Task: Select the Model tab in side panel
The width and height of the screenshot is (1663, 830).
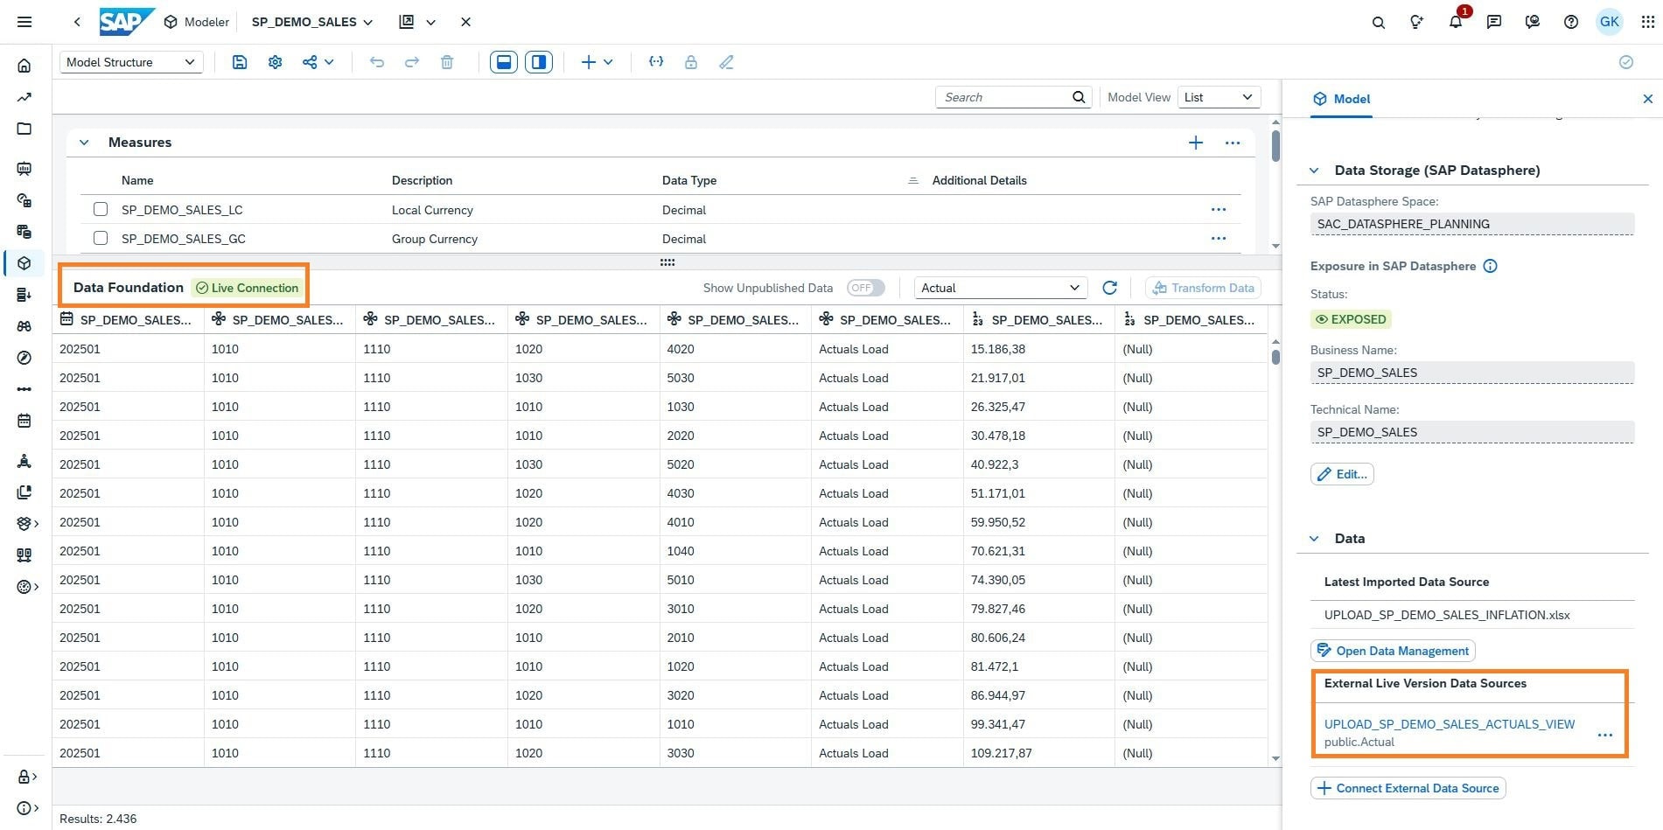Action: click(1342, 99)
